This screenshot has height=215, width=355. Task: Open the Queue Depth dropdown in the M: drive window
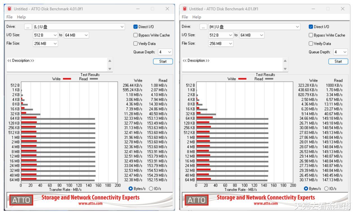pos(341,52)
